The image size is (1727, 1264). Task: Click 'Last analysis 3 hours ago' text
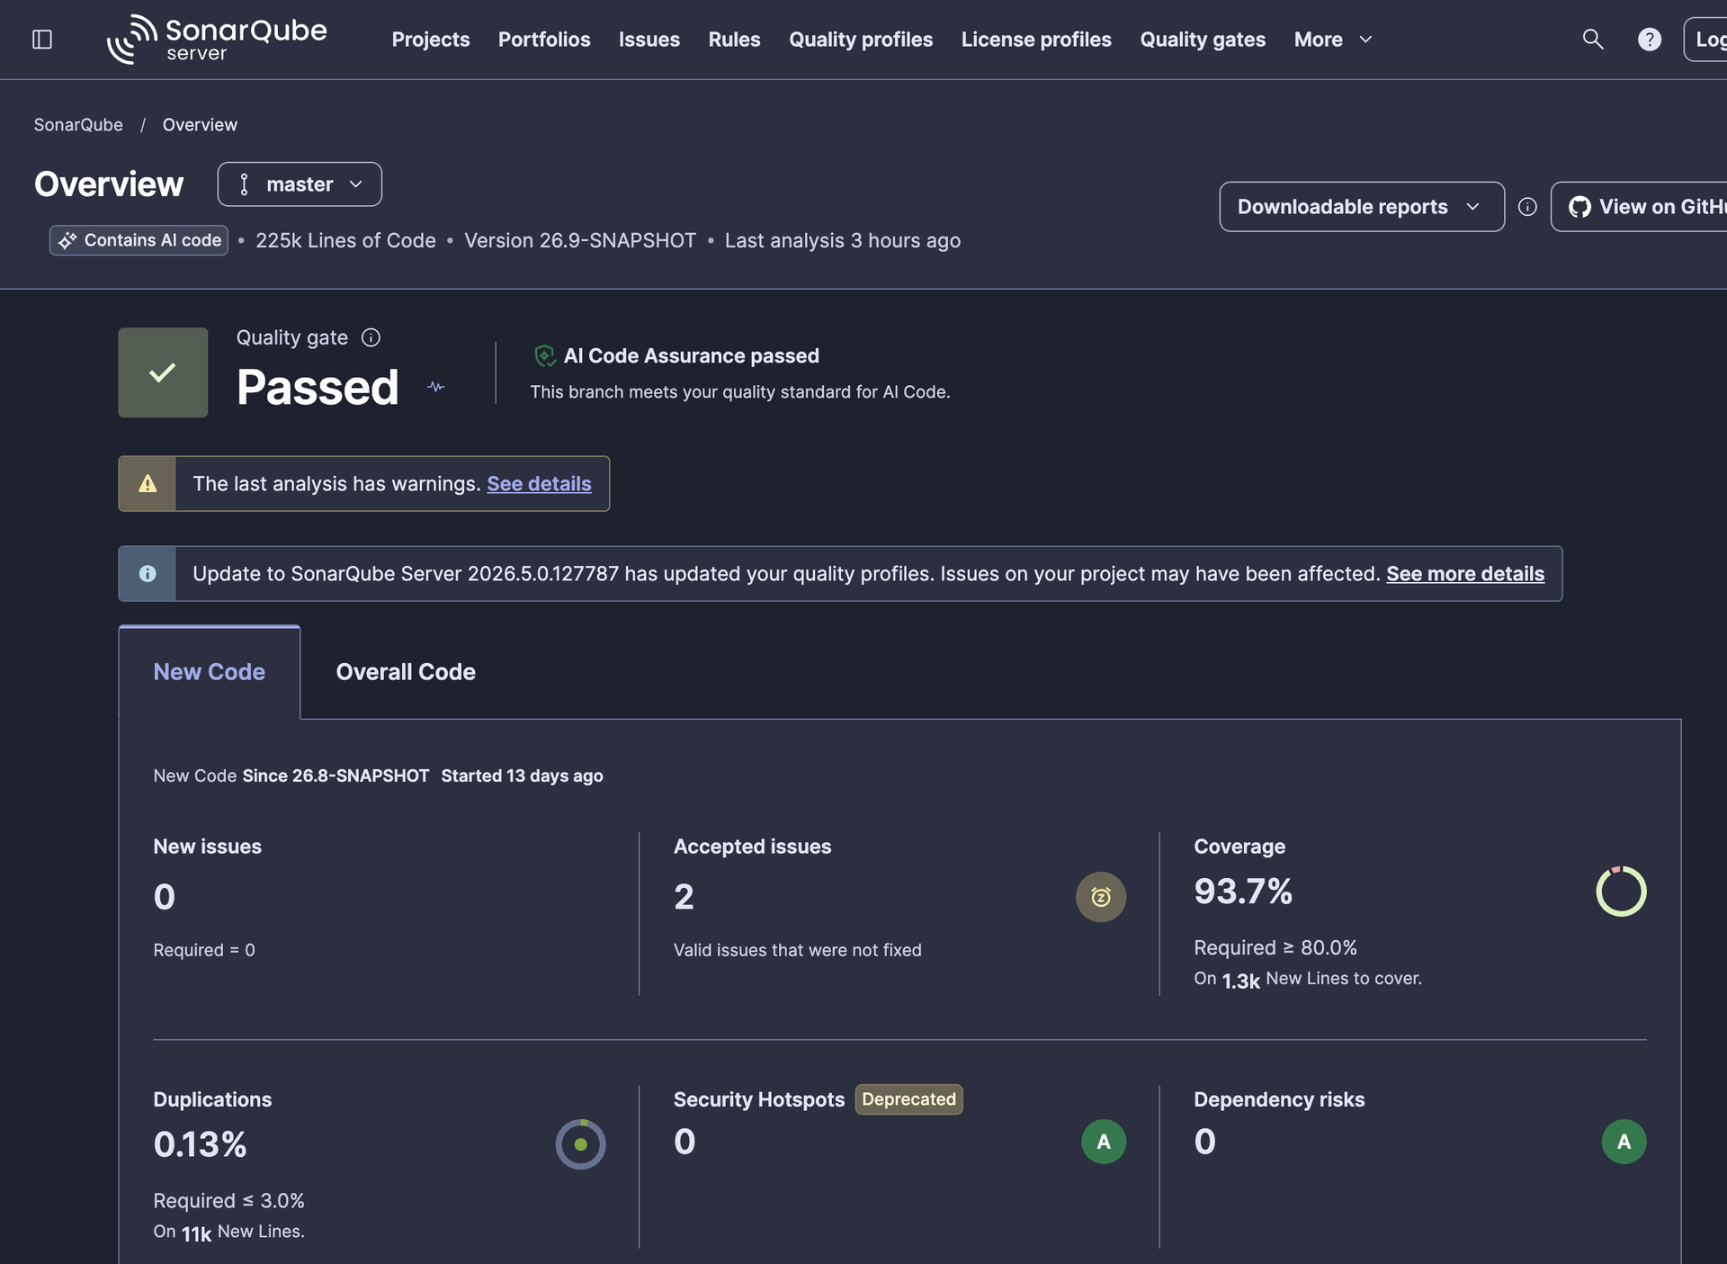tap(843, 241)
